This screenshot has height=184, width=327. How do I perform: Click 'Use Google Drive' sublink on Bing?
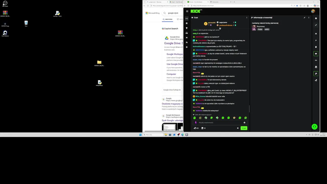(175, 64)
